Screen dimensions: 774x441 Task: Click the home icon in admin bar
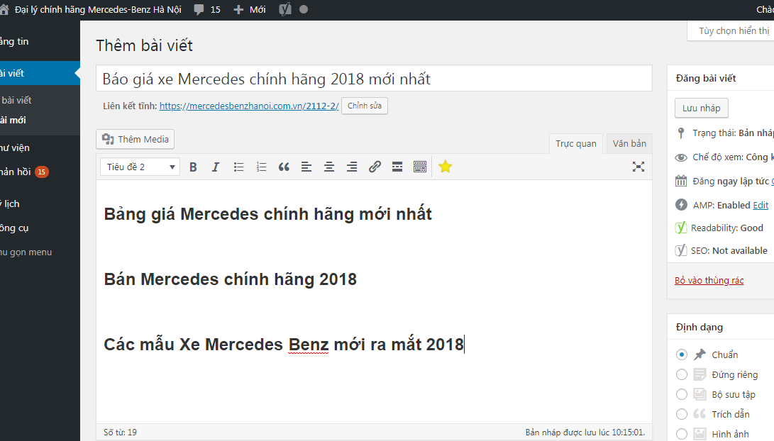[4, 9]
